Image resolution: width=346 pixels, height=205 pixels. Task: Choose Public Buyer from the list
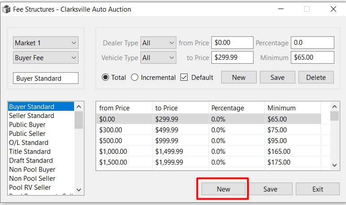tap(27, 125)
